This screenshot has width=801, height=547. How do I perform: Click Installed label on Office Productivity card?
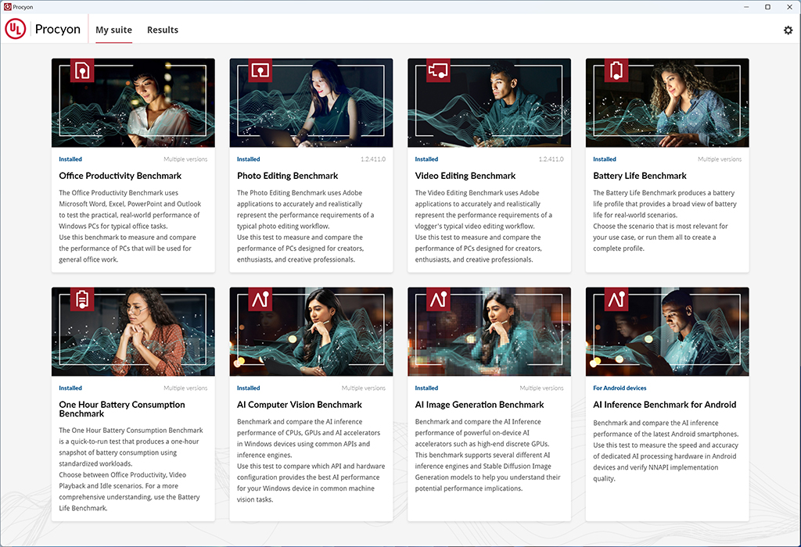[70, 159]
